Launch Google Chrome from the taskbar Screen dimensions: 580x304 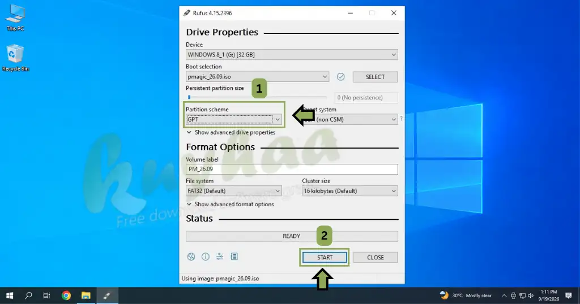66,296
